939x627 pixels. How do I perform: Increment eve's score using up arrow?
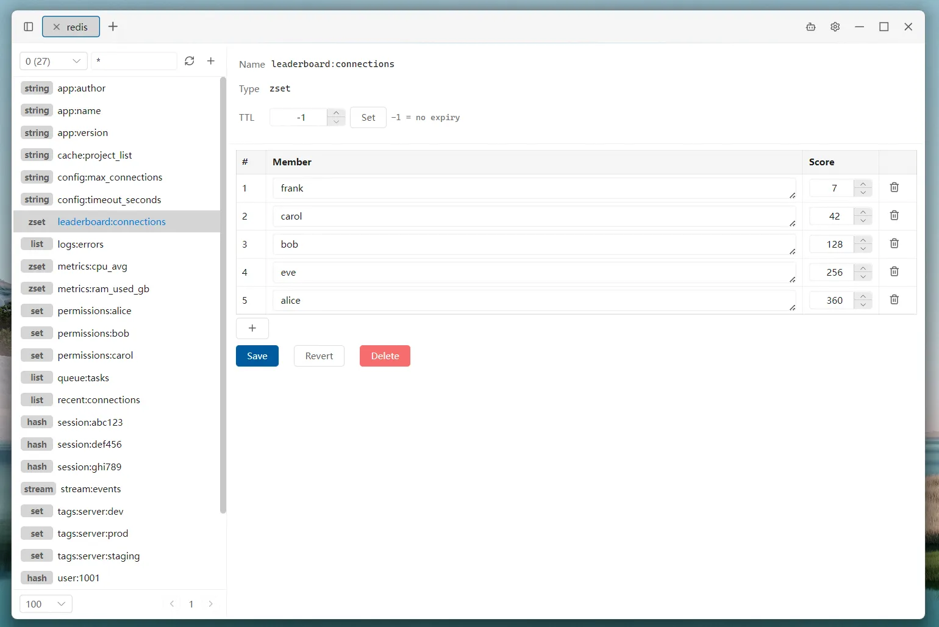[863, 268]
